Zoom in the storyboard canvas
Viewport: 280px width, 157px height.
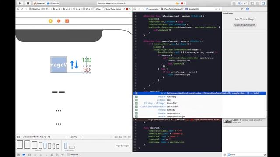coord(80,137)
